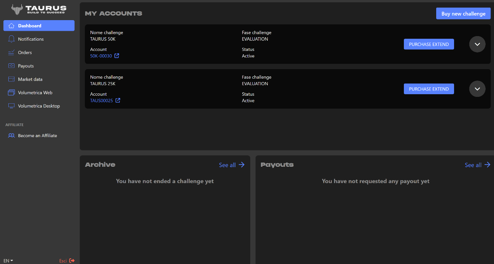This screenshot has width=494, height=264.
Task: Click the arrow icon beside Payouts See all
Action: tap(487, 165)
